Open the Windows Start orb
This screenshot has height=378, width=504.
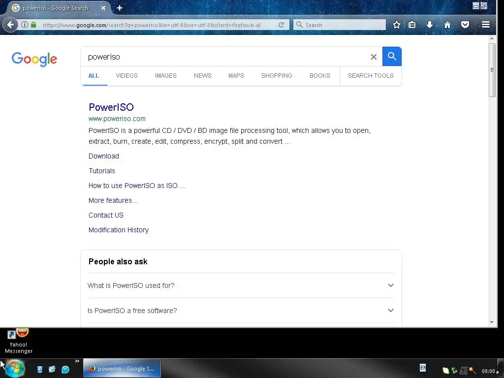[x=15, y=369]
